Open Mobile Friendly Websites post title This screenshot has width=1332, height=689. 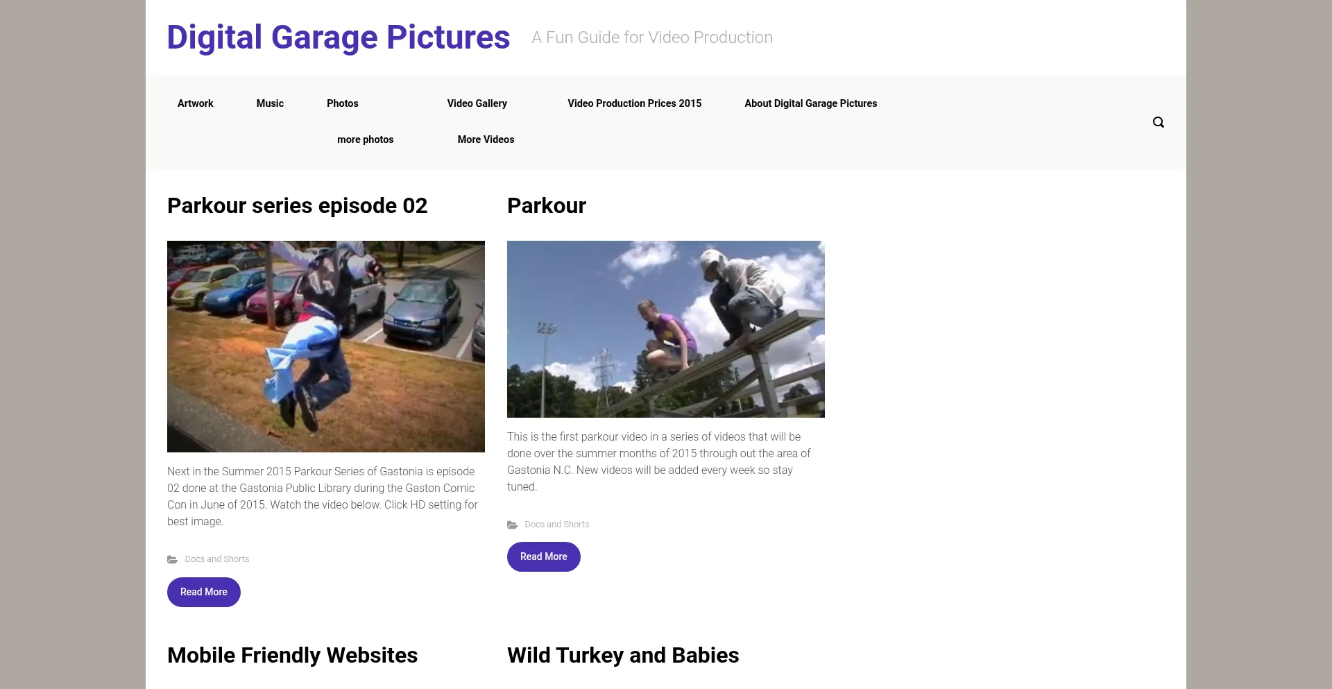click(x=292, y=655)
